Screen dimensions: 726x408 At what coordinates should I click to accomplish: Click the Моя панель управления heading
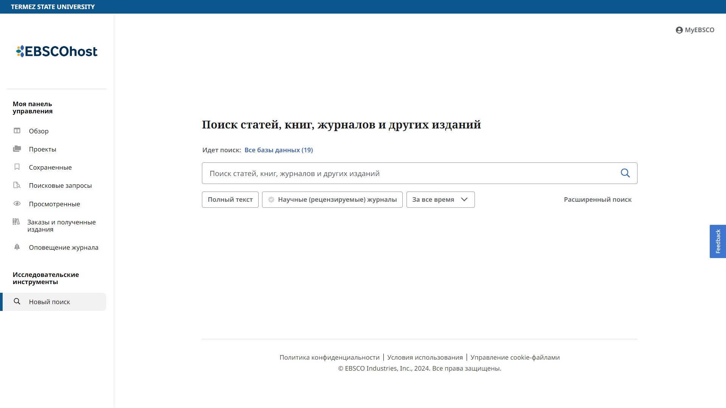pos(33,107)
